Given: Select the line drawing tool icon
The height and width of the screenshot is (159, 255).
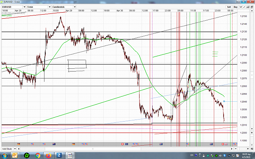Looking at the screenshot, I should pos(244,7).
